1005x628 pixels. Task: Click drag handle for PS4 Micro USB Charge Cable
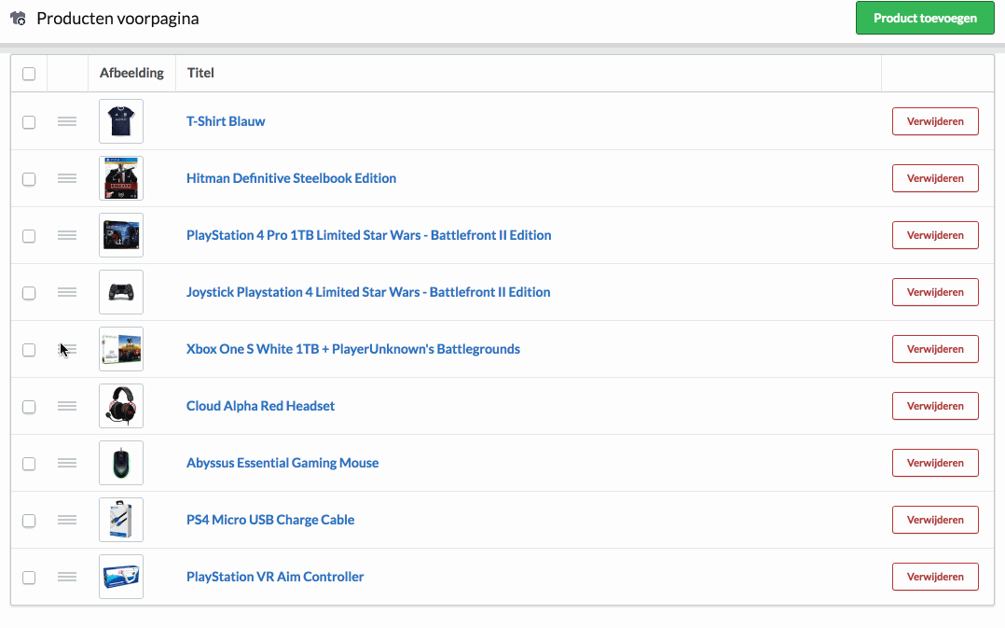coord(67,520)
